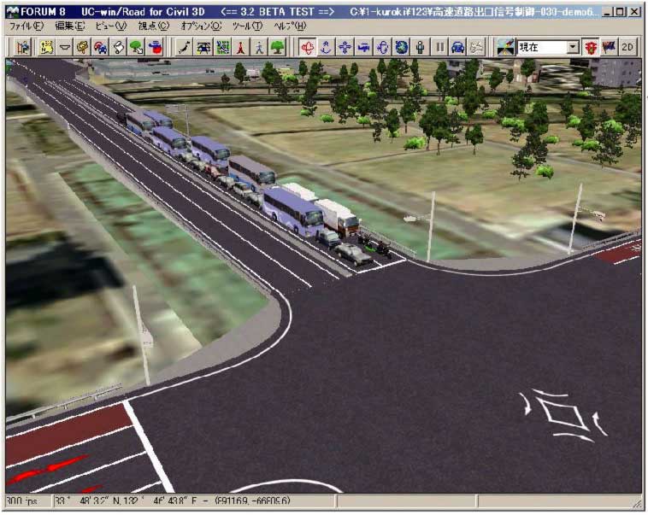The height and width of the screenshot is (515, 648).
Task: Click the door-exit icon in the toolbar
Action: [x=23, y=48]
